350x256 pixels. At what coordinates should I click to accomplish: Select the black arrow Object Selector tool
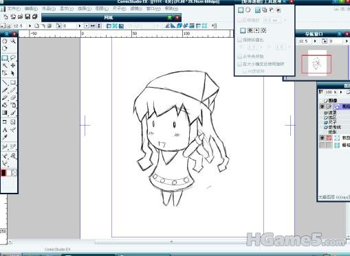(x=13, y=73)
